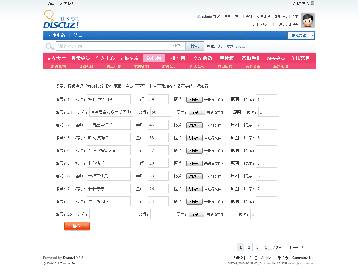Click the magnifier icon beside the search box
This screenshot has width=363, height=280.
coord(50,46)
